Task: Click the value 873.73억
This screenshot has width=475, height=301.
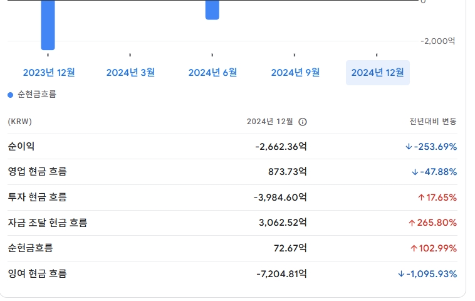Action: (x=288, y=172)
